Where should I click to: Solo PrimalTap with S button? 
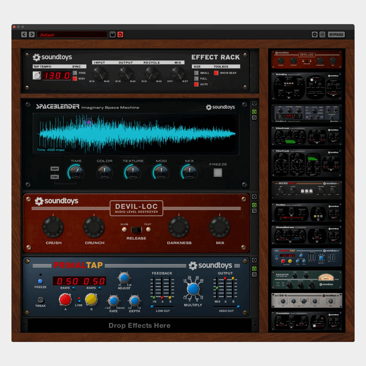coord(254,274)
